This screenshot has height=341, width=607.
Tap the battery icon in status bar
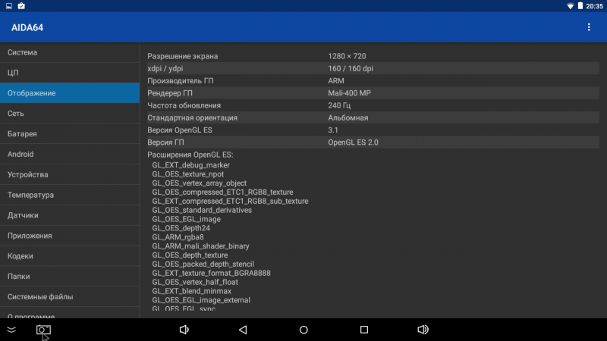pyautogui.click(x=580, y=6)
